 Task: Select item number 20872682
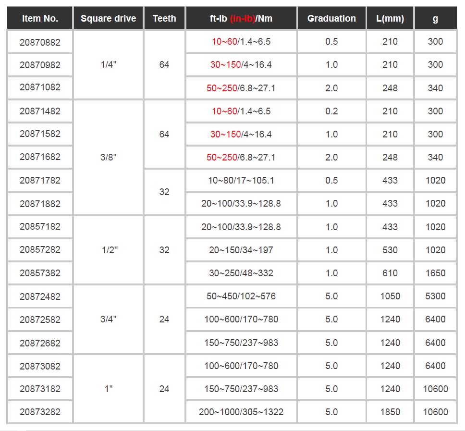coord(40,343)
